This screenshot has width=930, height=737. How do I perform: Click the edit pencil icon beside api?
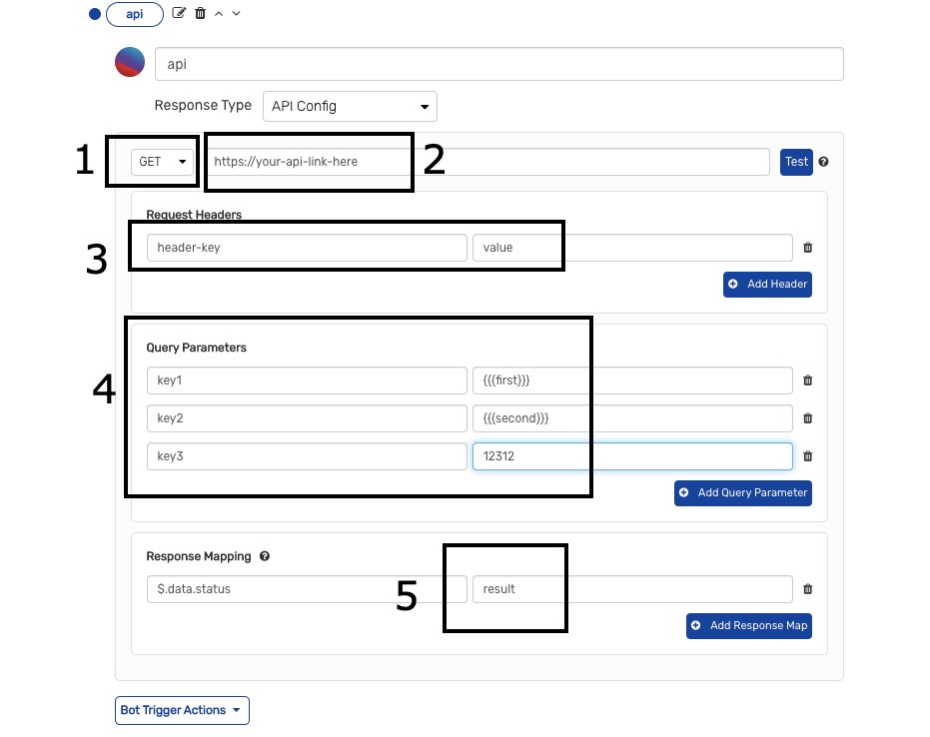(x=180, y=13)
